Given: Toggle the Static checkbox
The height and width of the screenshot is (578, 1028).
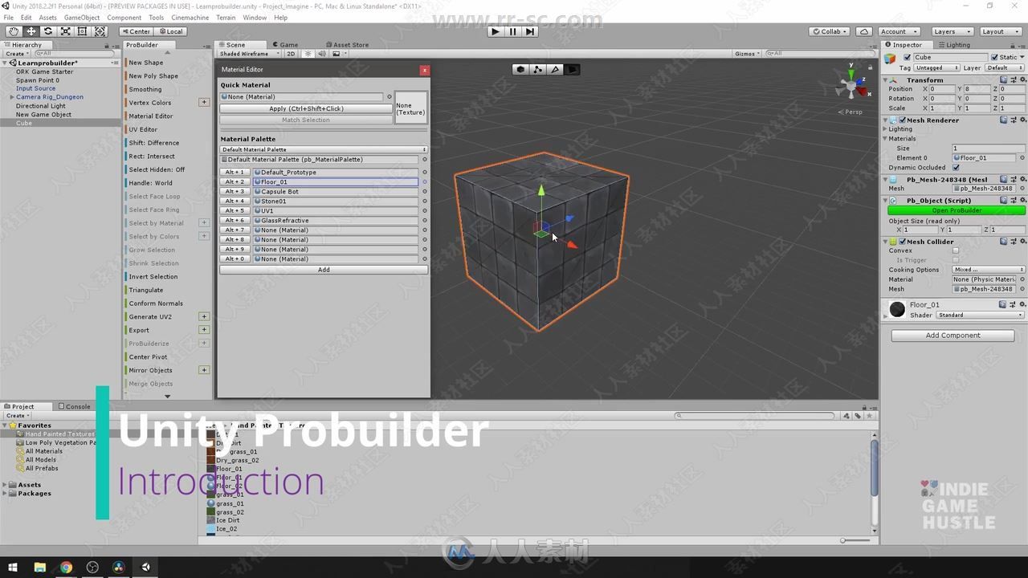Looking at the screenshot, I should pyautogui.click(x=994, y=57).
